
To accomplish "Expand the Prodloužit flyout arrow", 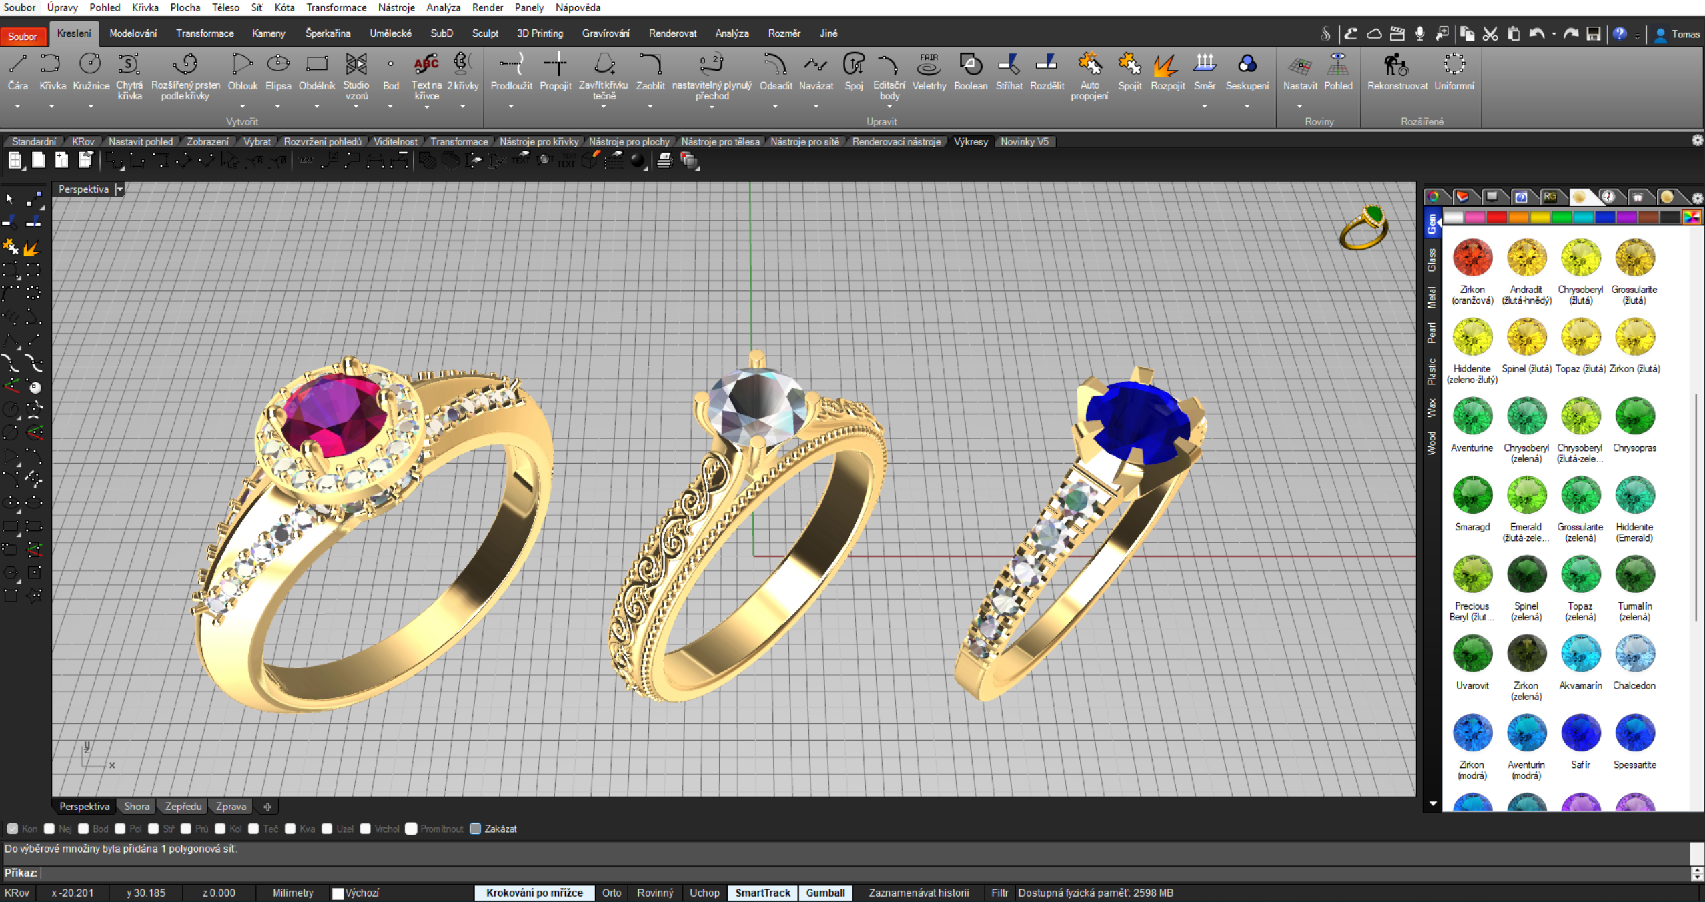I will click(x=511, y=107).
